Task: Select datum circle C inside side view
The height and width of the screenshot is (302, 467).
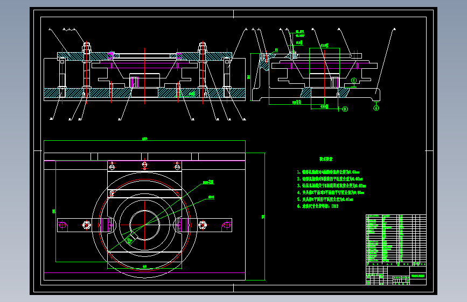Action: [x=354, y=81]
